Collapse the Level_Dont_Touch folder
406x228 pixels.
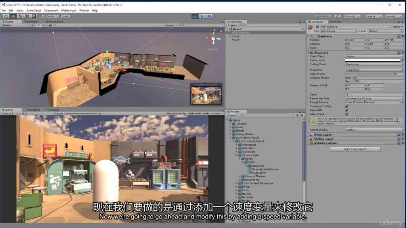[230, 138]
